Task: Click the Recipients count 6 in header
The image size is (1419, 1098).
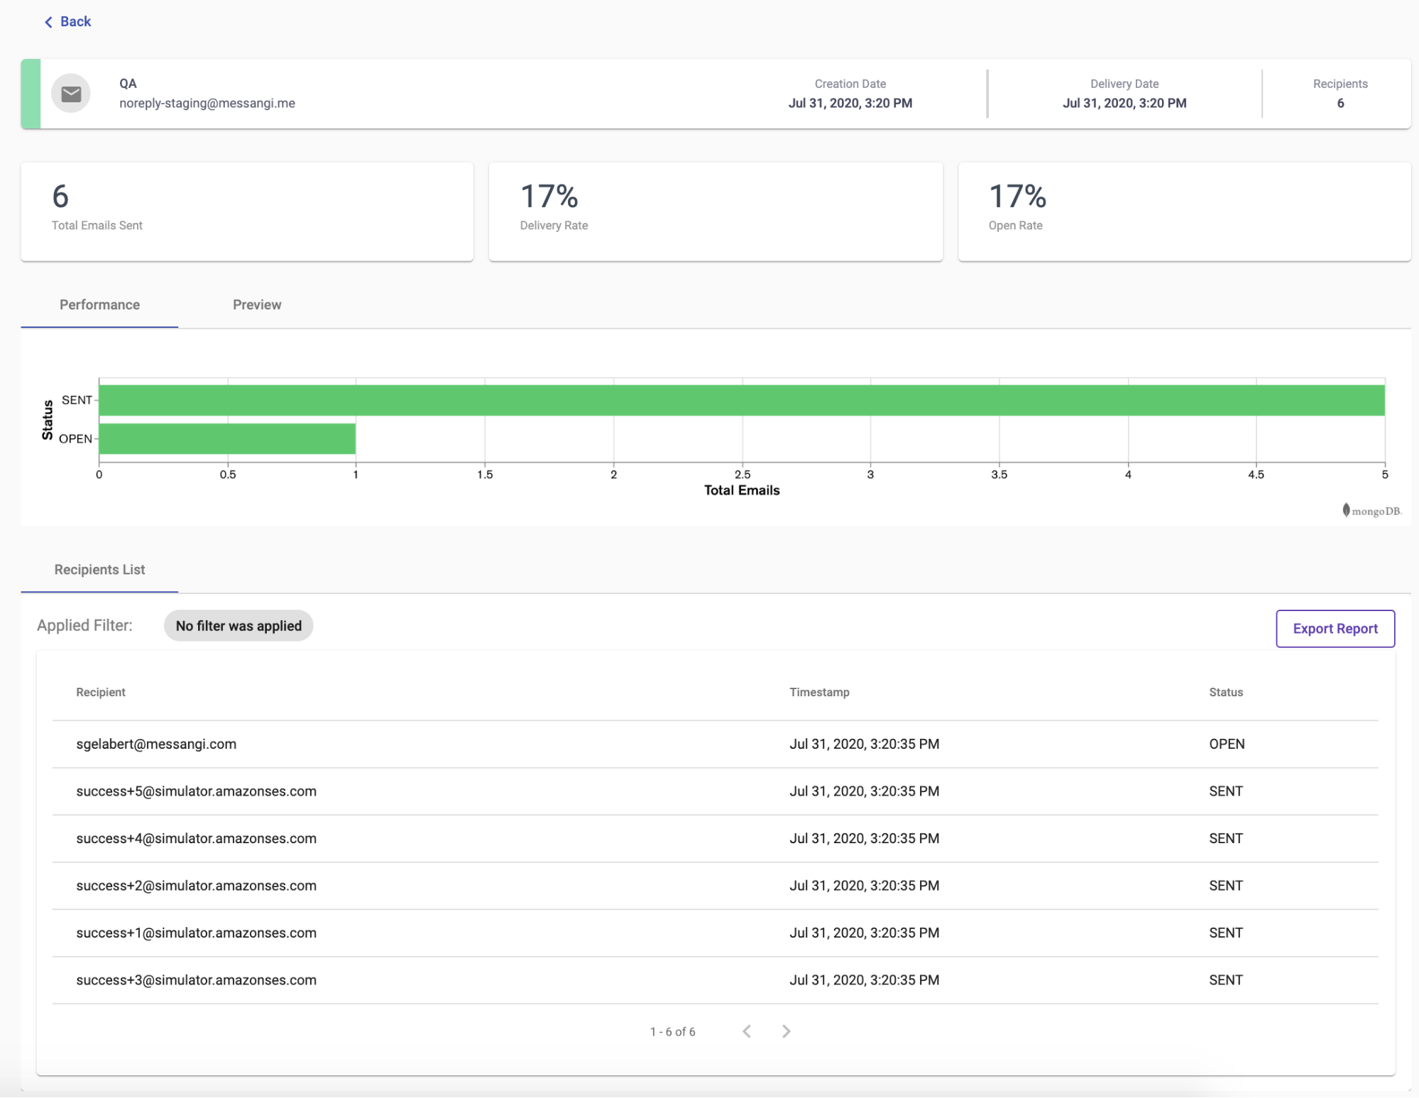Action: (x=1340, y=103)
